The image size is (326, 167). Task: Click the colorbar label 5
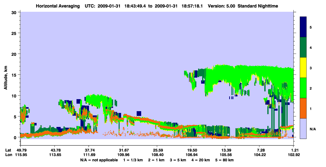[x=311, y=27]
